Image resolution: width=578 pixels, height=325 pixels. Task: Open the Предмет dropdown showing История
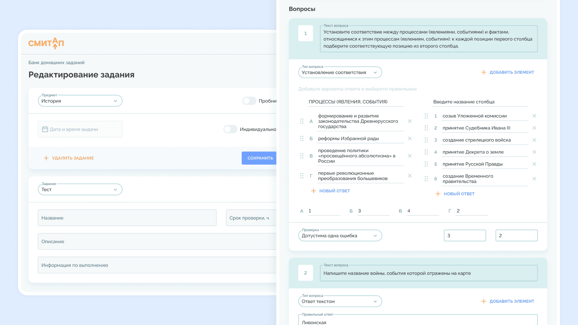[80, 101]
